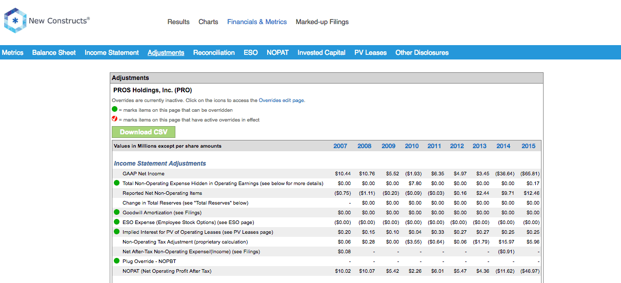Click the Adjustments panel title bar

(327, 78)
